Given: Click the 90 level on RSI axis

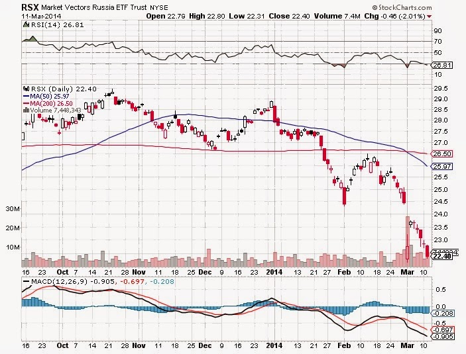Looking at the screenshot, I should click(437, 30).
